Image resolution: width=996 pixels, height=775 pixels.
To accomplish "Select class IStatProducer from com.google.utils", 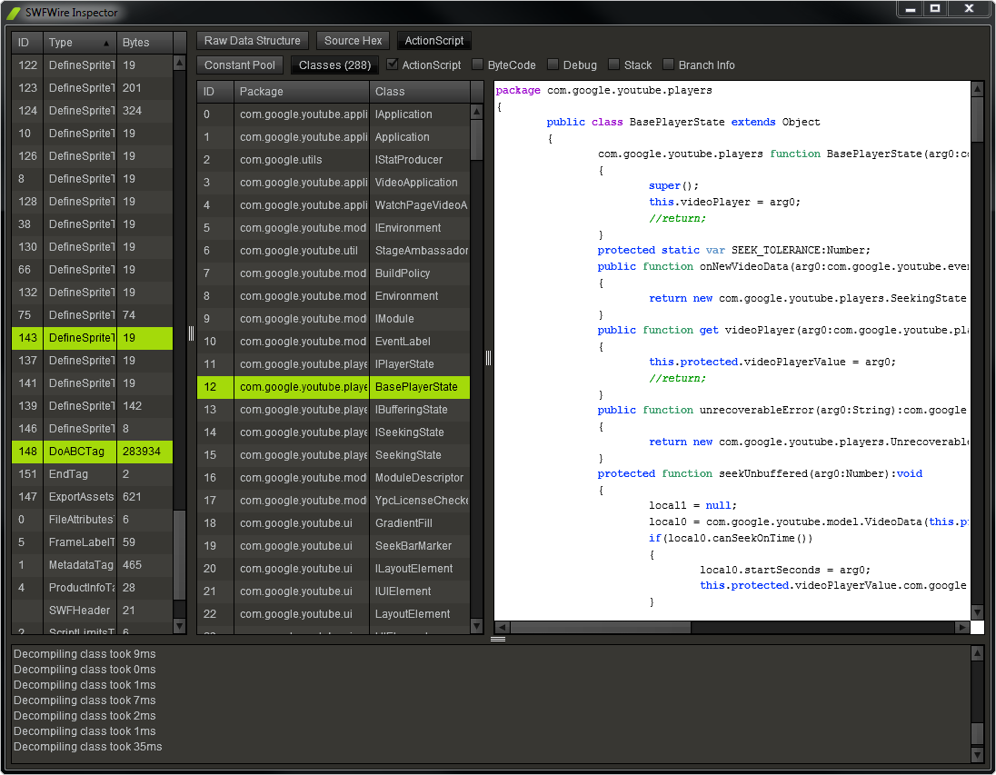I will click(334, 160).
